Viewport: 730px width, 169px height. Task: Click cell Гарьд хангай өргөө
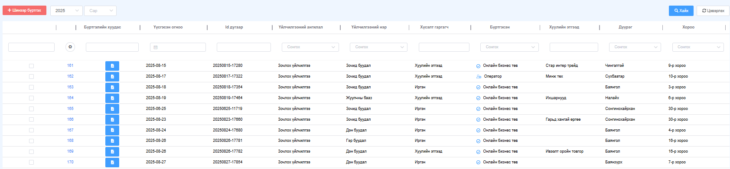[x=563, y=119]
